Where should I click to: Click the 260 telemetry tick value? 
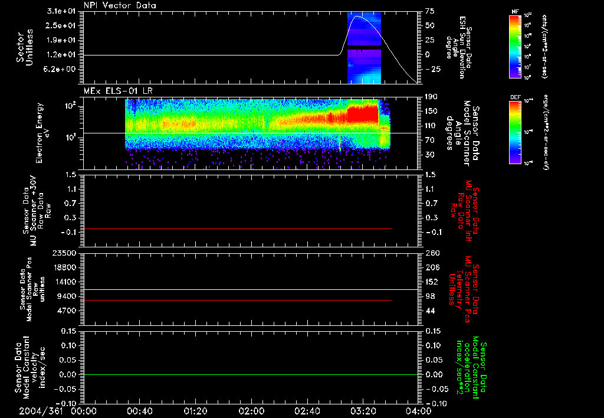click(x=432, y=253)
